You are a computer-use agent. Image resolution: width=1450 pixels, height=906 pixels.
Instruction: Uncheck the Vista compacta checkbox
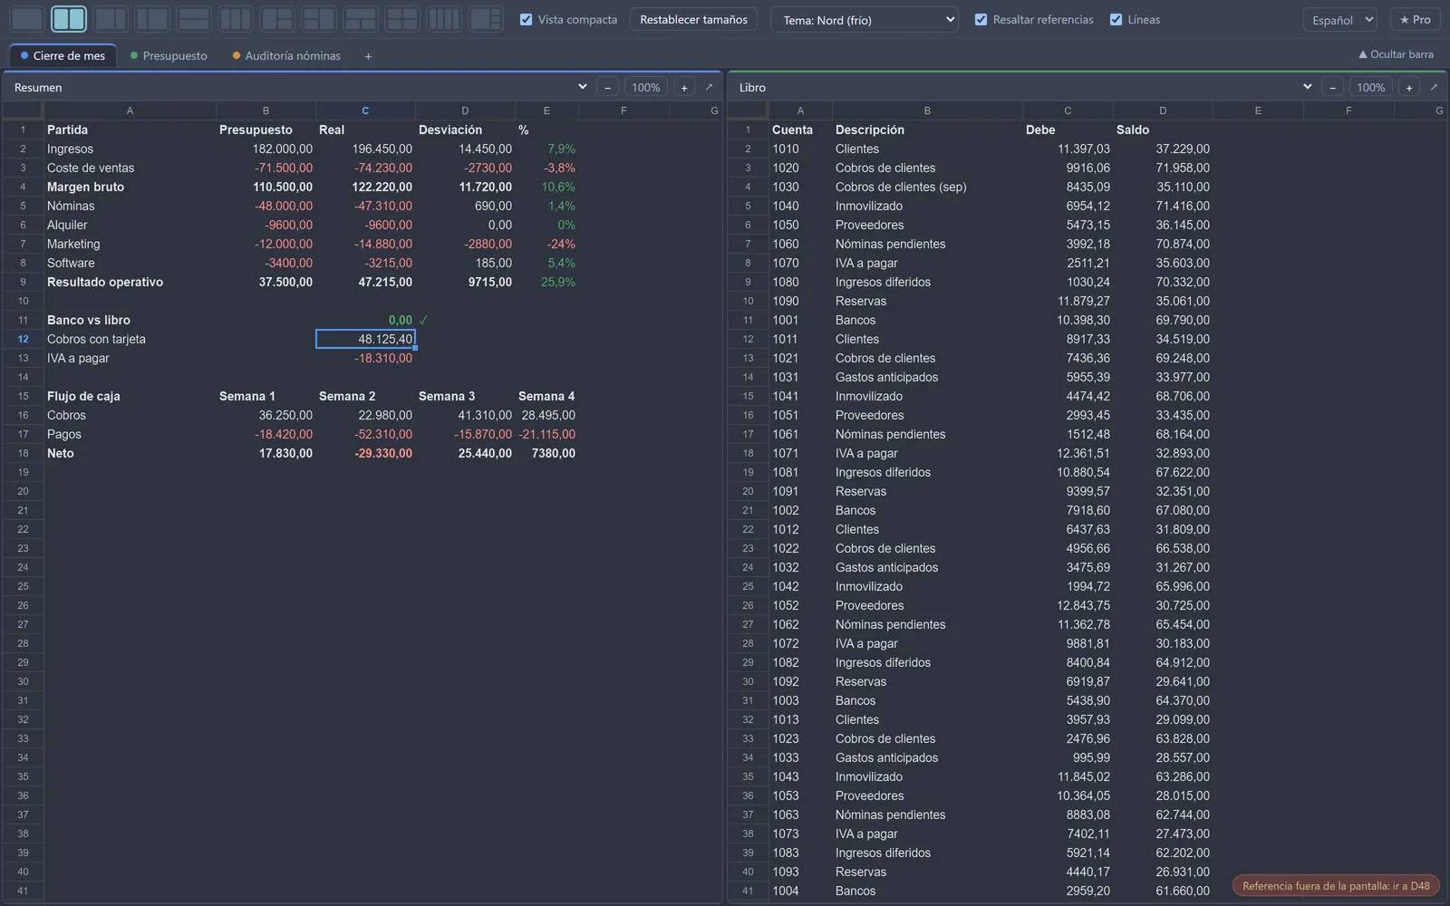coord(526,19)
